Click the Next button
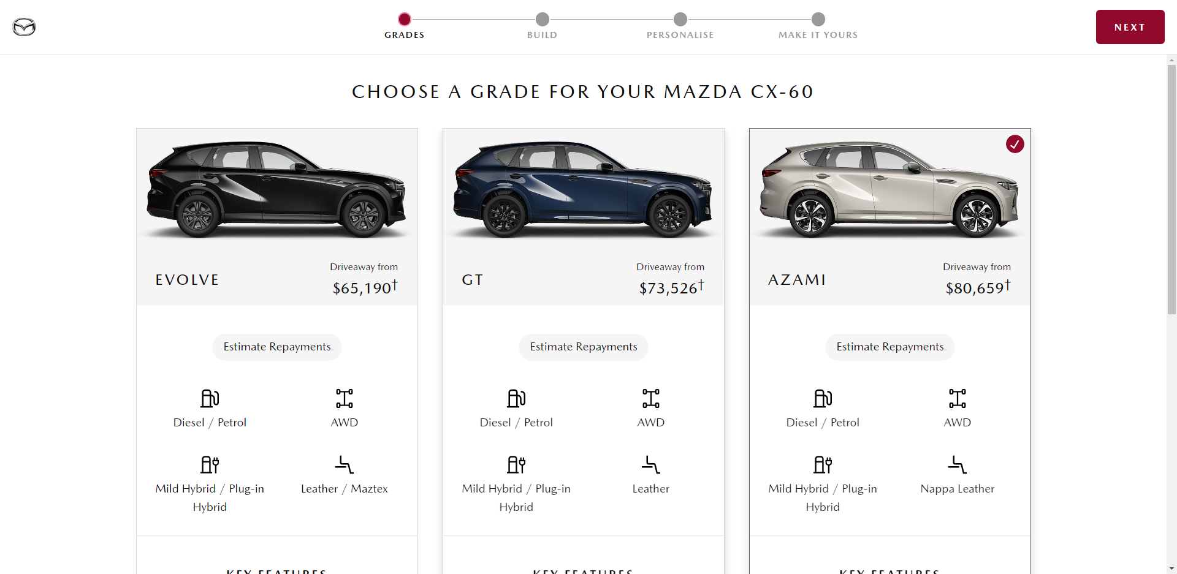This screenshot has width=1177, height=574. (1130, 27)
